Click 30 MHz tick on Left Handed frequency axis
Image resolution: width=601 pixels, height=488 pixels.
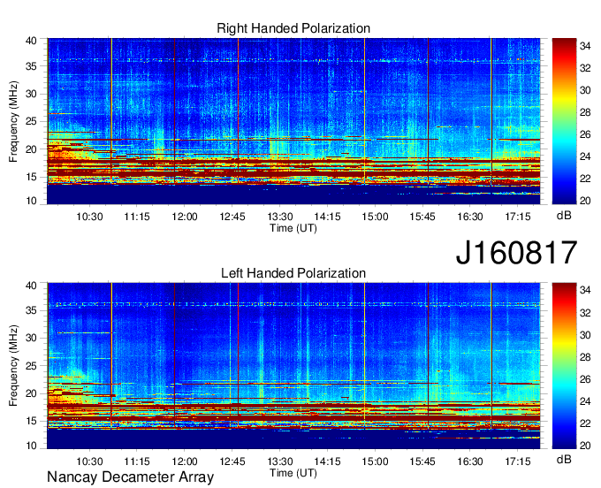(31, 339)
